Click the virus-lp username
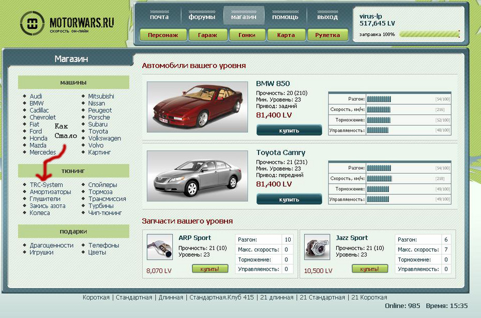The image size is (481, 318). pos(370,16)
